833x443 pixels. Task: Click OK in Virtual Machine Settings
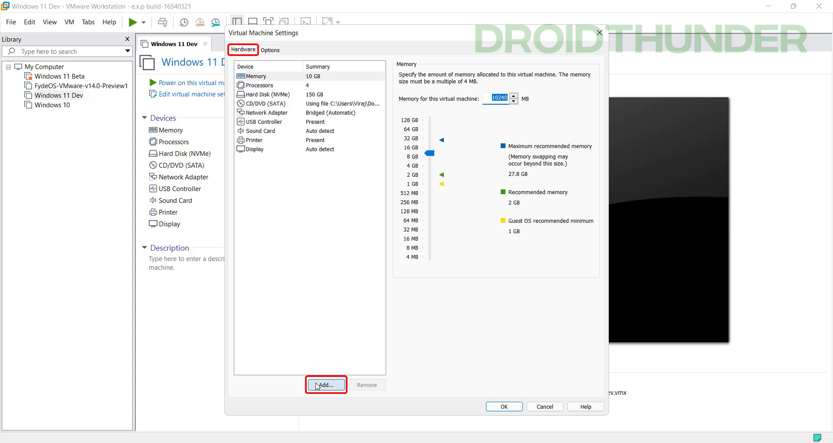coord(504,407)
